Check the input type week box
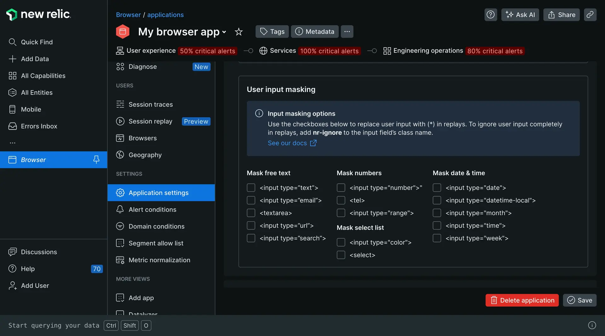 (x=437, y=238)
